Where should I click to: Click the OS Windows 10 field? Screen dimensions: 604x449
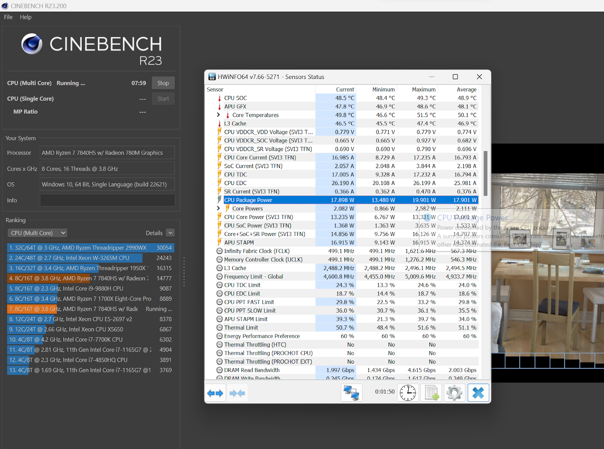coord(108,184)
